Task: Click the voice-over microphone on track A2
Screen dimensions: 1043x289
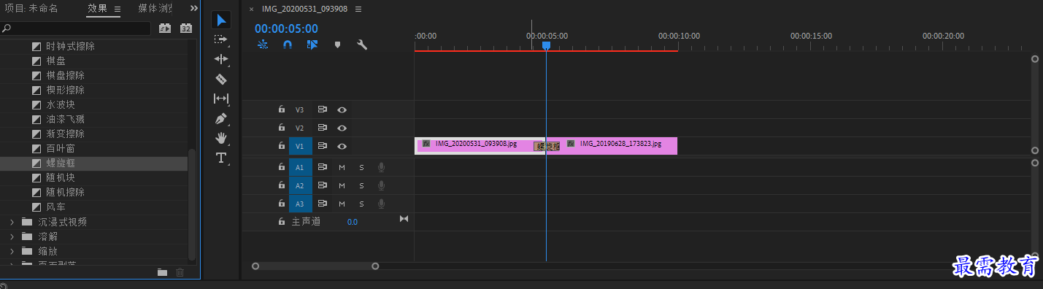Action: (381, 185)
